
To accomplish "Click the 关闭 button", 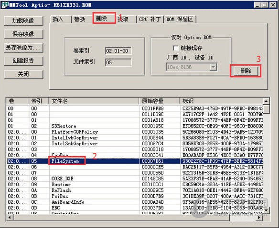I will (23, 74).
